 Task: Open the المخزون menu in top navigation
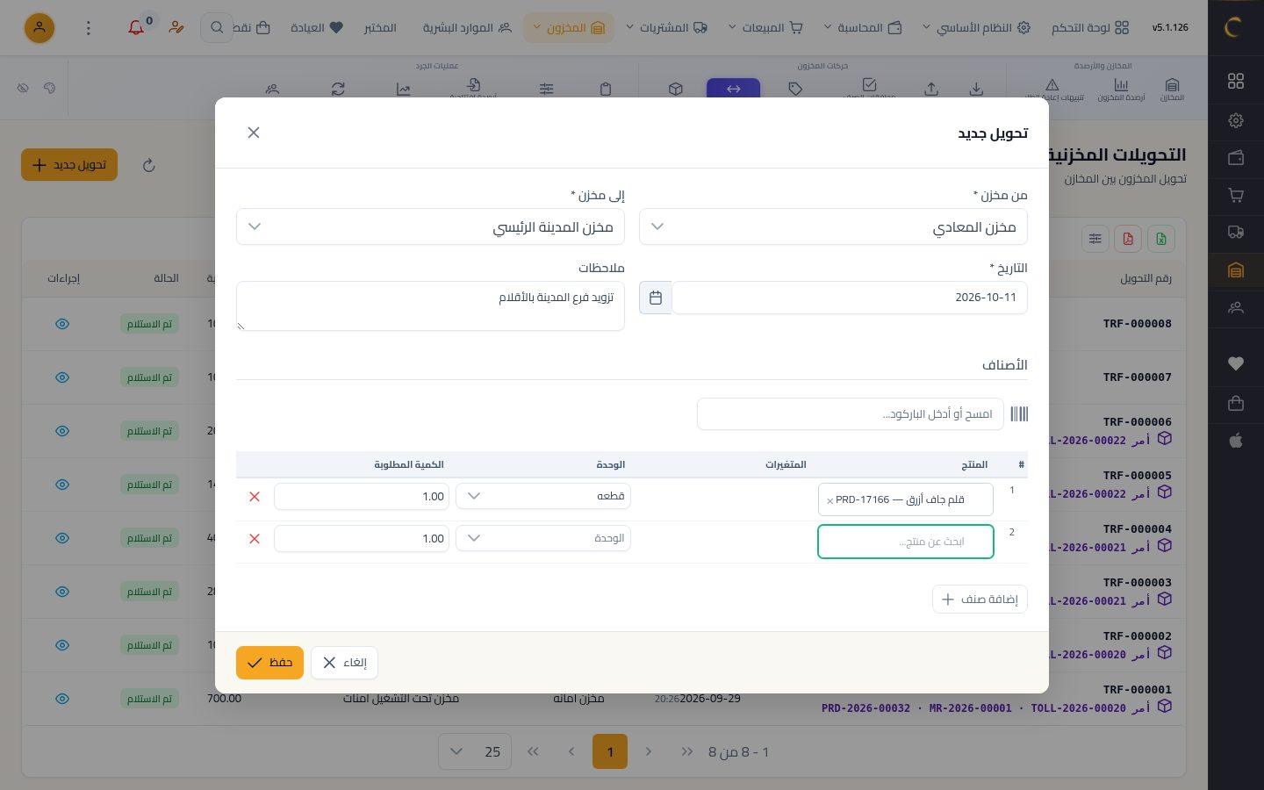(569, 28)
